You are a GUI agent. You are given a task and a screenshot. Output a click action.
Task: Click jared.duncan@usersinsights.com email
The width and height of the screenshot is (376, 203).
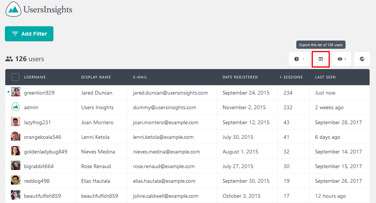coord(170,93)
